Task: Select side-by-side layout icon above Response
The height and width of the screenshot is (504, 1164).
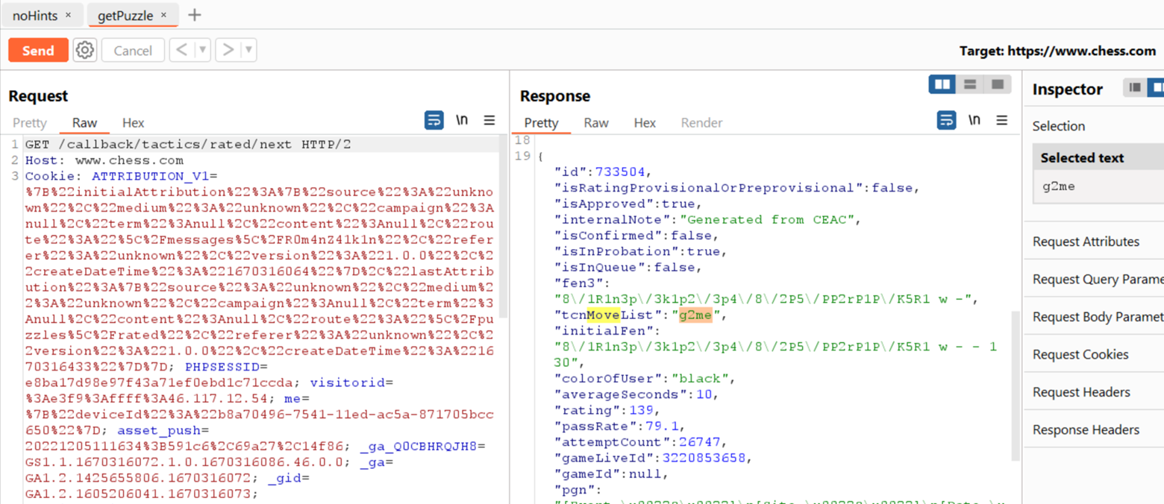Action: (942, 84)
